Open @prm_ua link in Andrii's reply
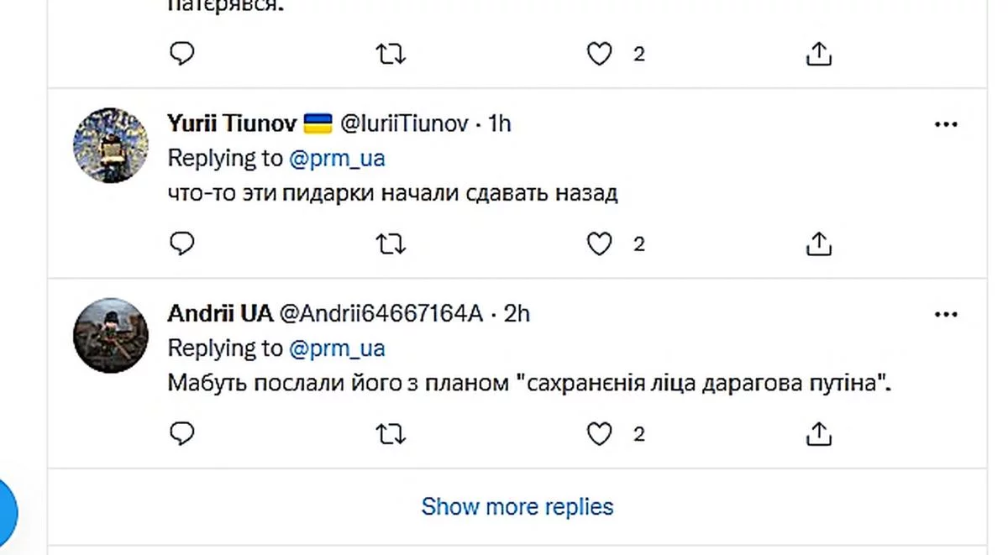The image size is (1008, 555). pos(337,348)
